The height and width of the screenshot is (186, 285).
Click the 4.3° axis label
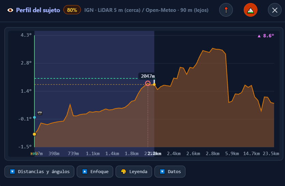pyautogui.click(x=26, y=35)
